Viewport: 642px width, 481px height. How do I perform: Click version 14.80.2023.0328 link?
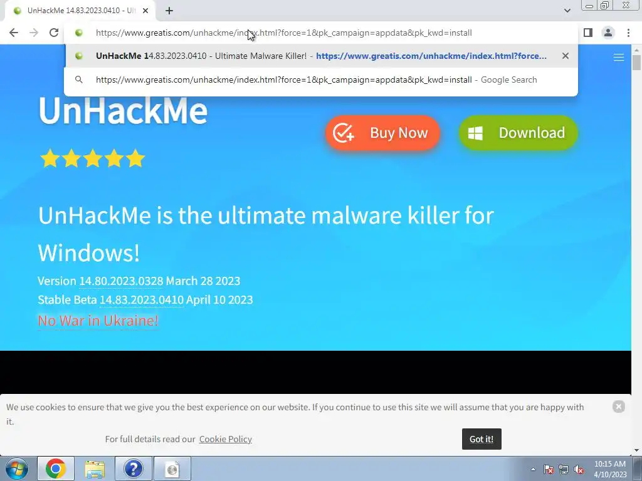pyautogui.click(x=121, y=281)
